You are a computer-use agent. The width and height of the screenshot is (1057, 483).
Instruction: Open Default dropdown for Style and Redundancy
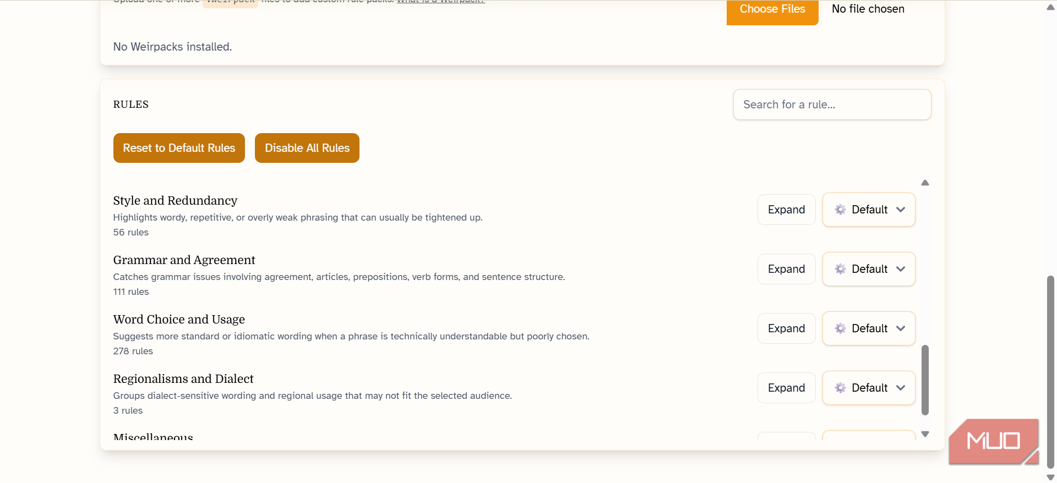(x=869, y=210)
